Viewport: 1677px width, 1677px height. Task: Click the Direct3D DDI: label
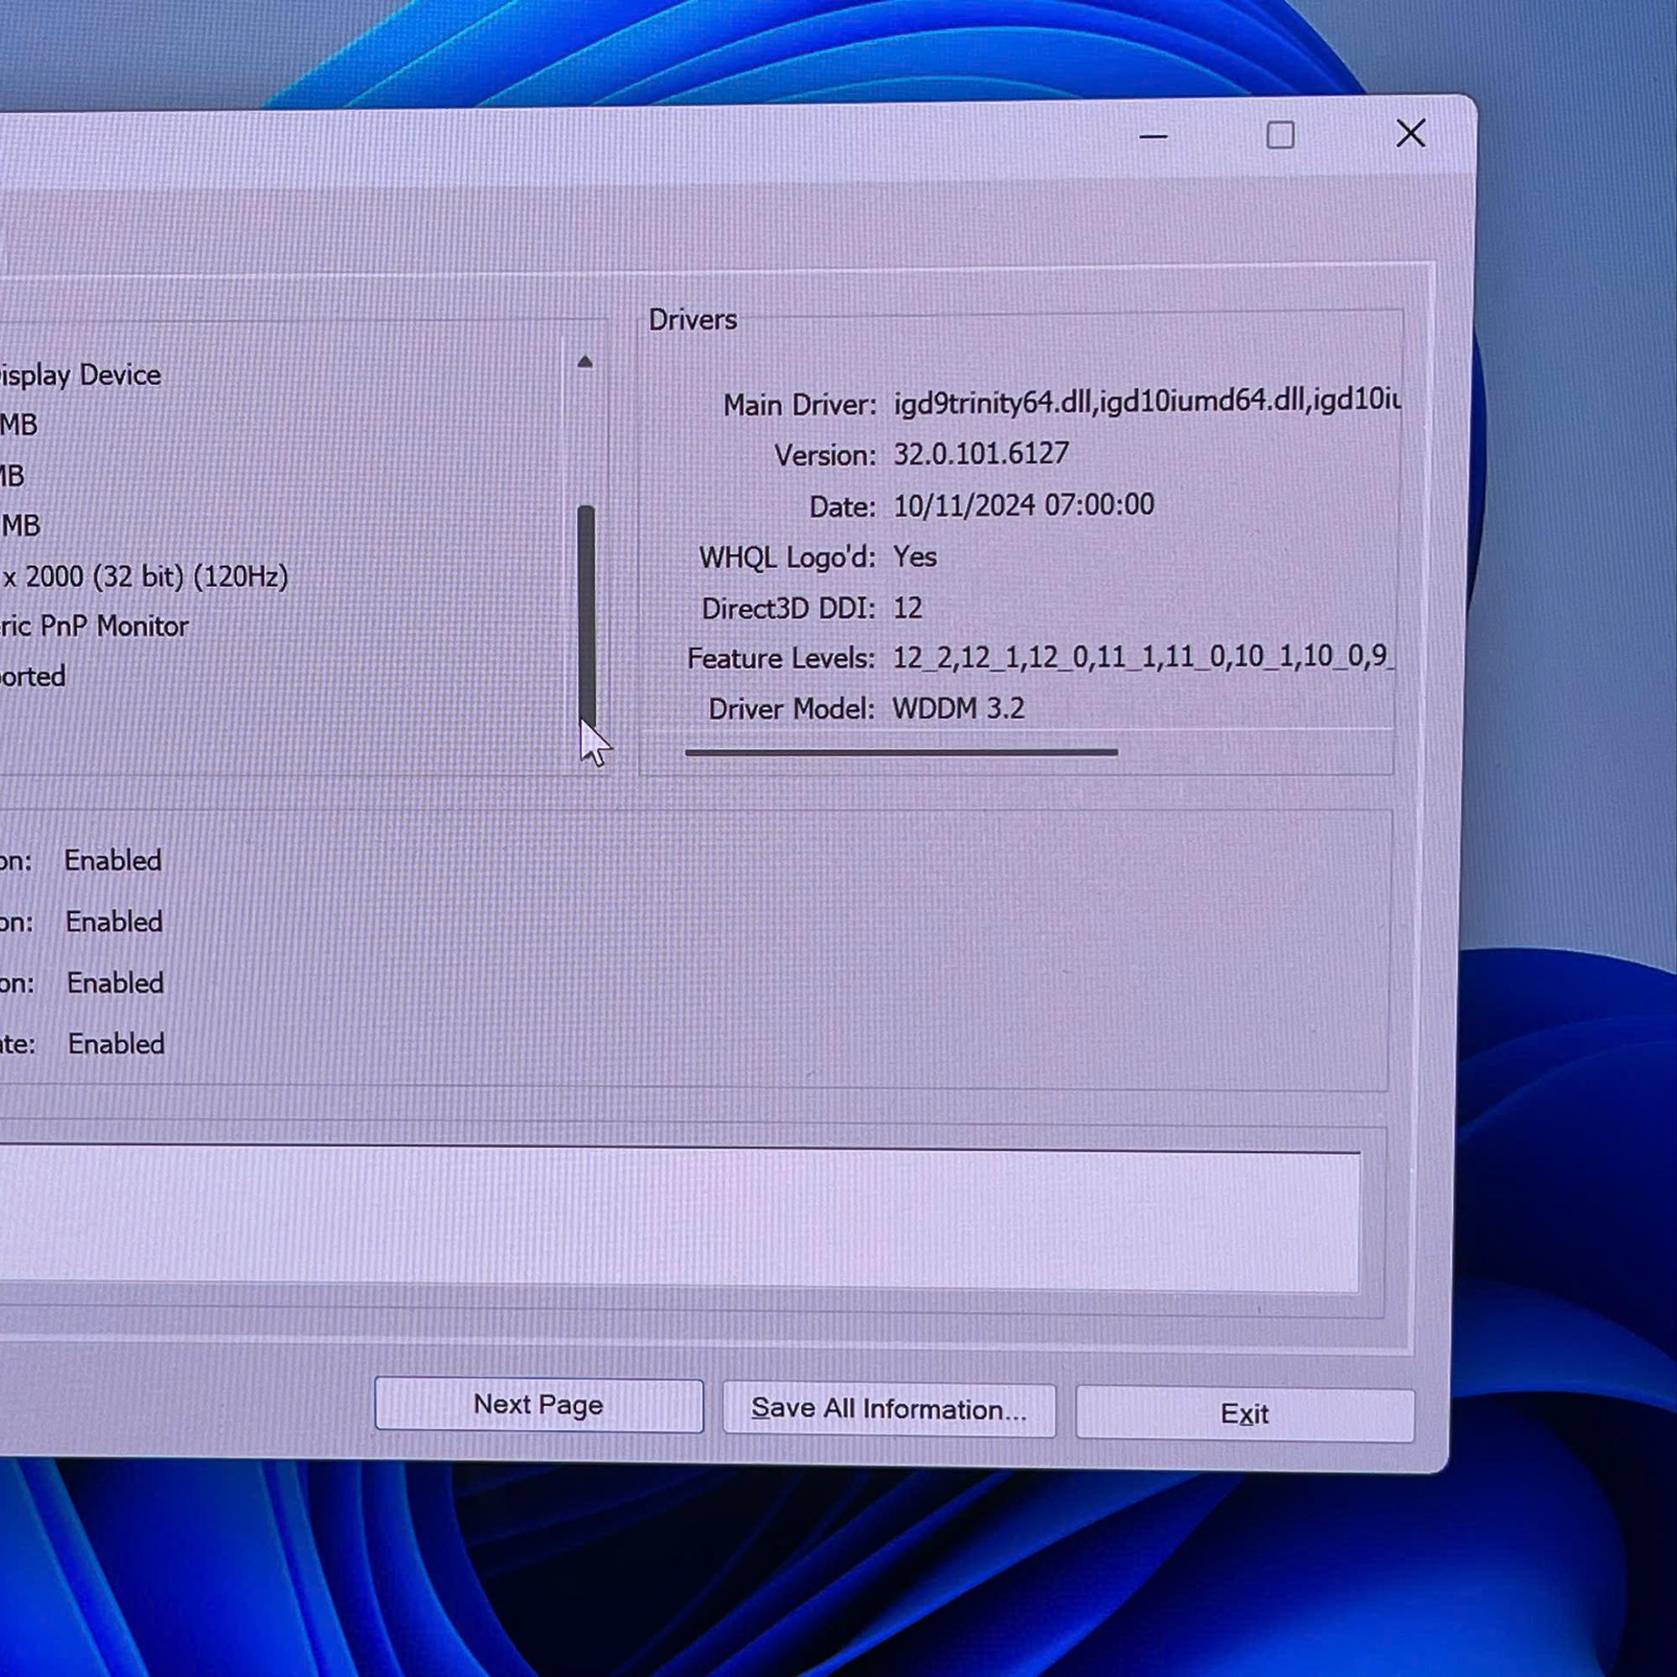788,609
